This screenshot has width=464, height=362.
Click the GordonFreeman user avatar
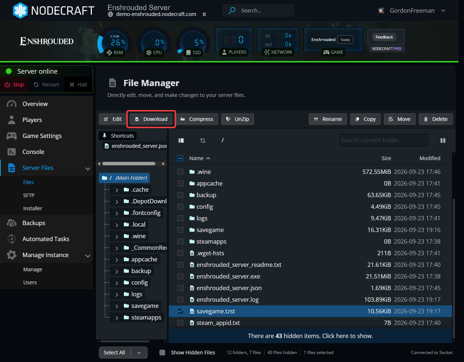tap(381, 11)
